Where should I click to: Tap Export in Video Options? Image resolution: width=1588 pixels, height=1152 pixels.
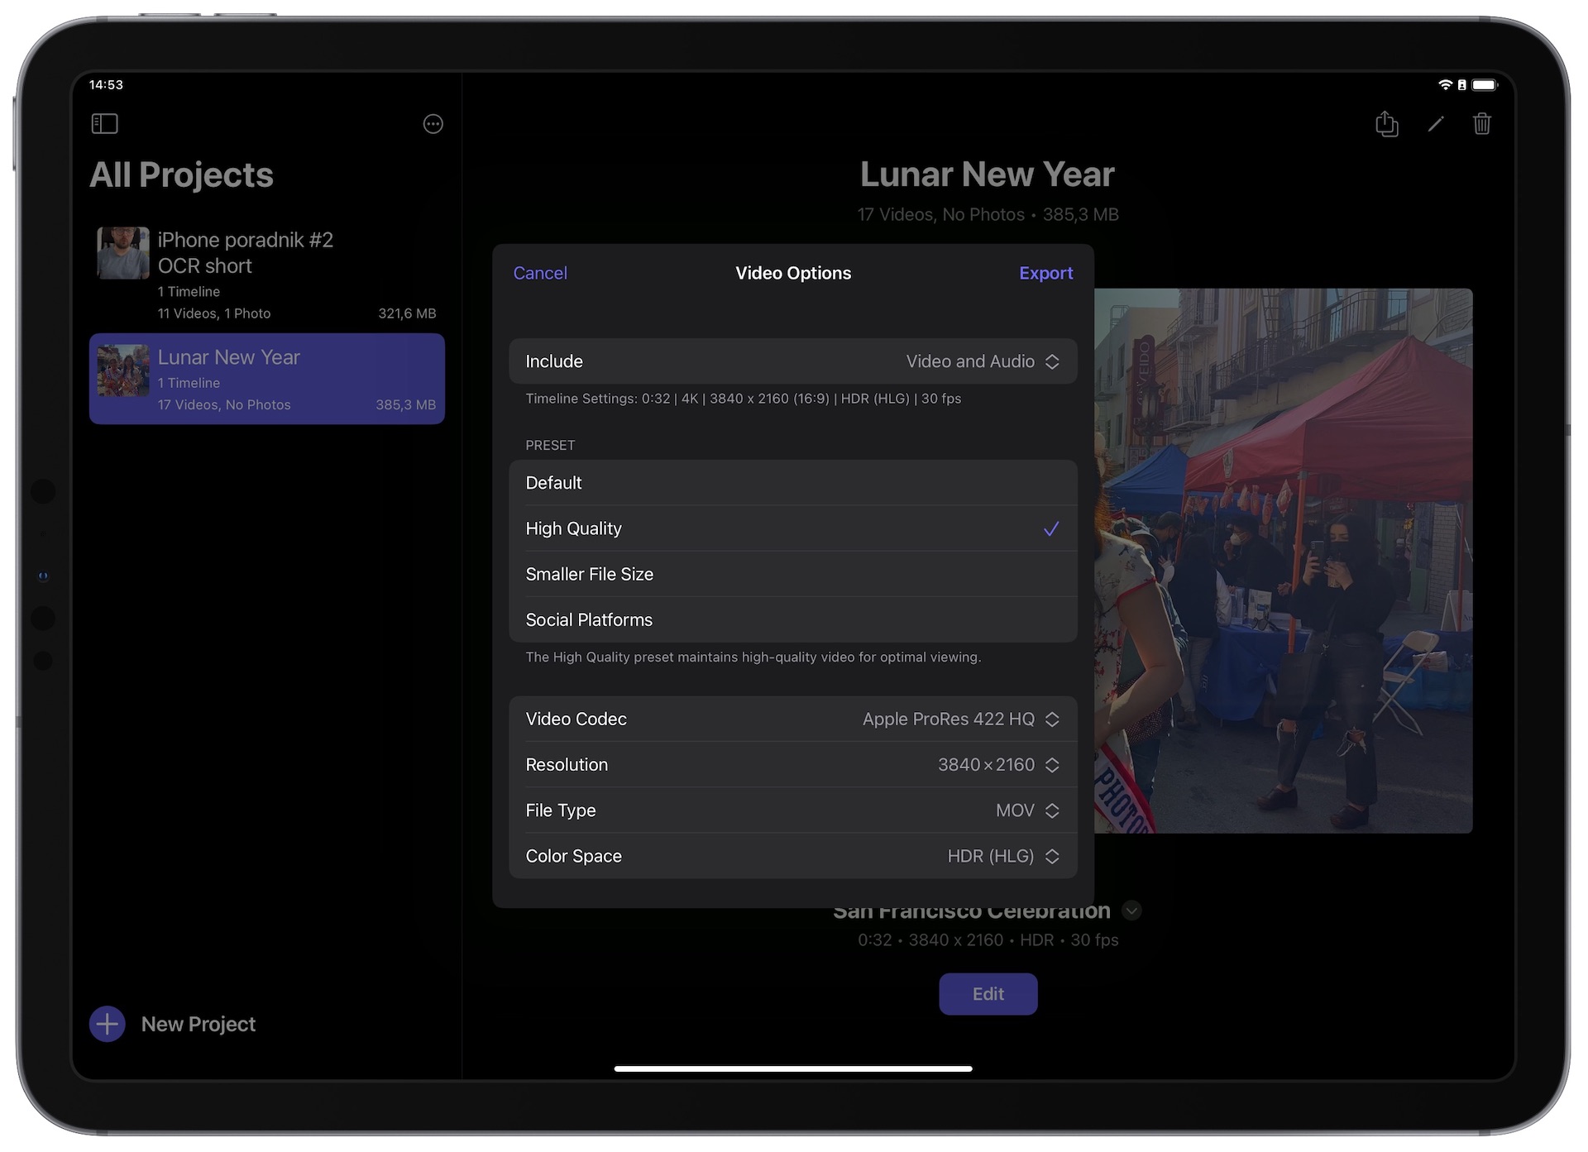click(1045, 273)
